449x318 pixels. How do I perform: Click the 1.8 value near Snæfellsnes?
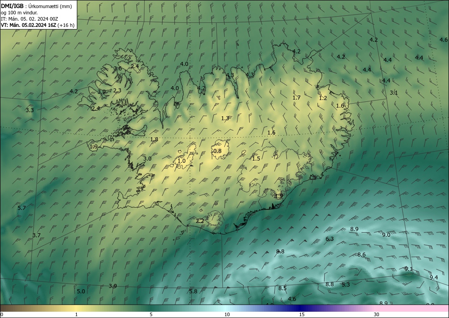pyautogui.click(x=154, y=139)
